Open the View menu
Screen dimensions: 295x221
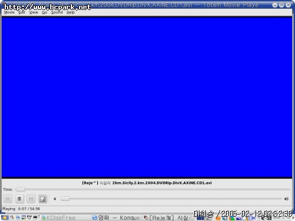[34, 12]
